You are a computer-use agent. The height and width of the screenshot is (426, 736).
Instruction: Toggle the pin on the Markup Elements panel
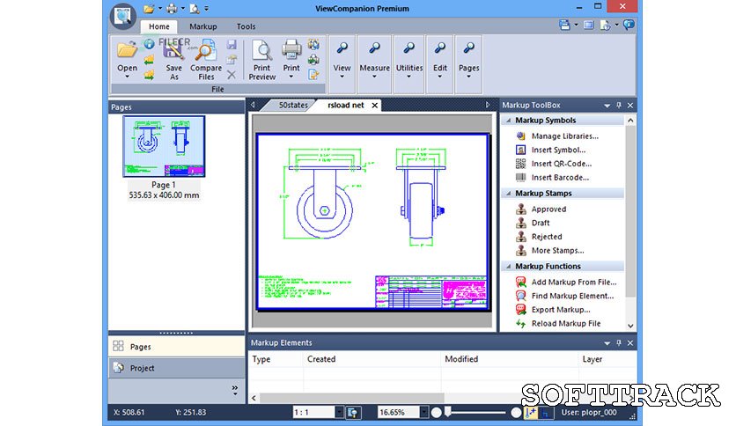(619, 342)
